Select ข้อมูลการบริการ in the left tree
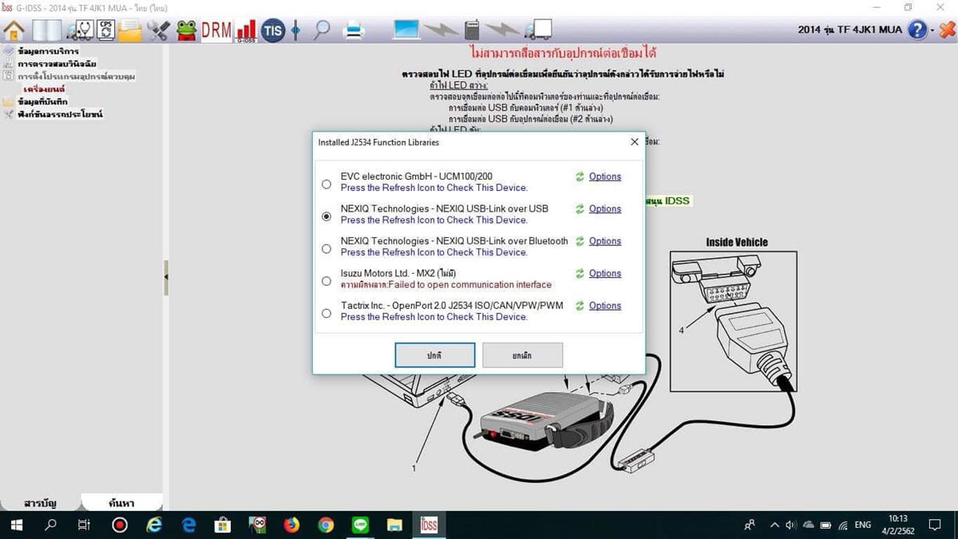Viewport: 958px width, 539px height. pyautogui.click(x=48, y=51)
